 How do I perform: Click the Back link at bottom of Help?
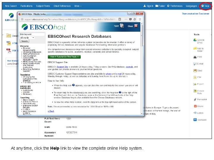(51, 111)
